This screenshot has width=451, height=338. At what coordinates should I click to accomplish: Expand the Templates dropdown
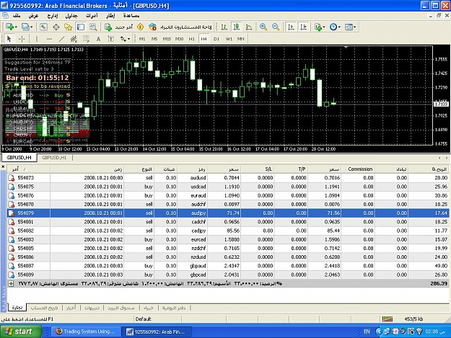(355, 27)
